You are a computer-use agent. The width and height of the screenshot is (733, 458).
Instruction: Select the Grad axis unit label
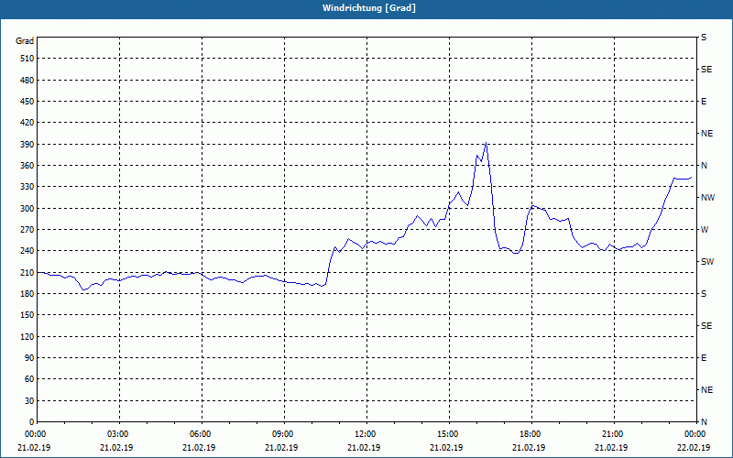(x=25, y=41)
